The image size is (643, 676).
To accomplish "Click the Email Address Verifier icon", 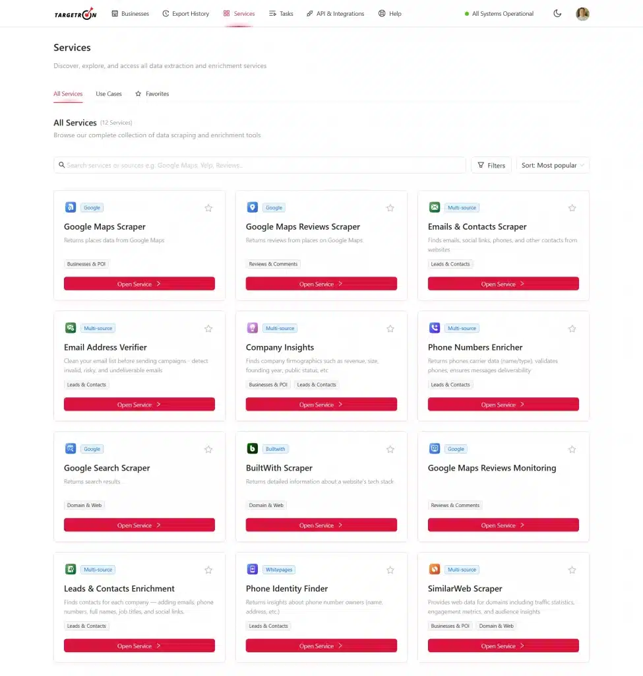I will click(x=70, y=328).
